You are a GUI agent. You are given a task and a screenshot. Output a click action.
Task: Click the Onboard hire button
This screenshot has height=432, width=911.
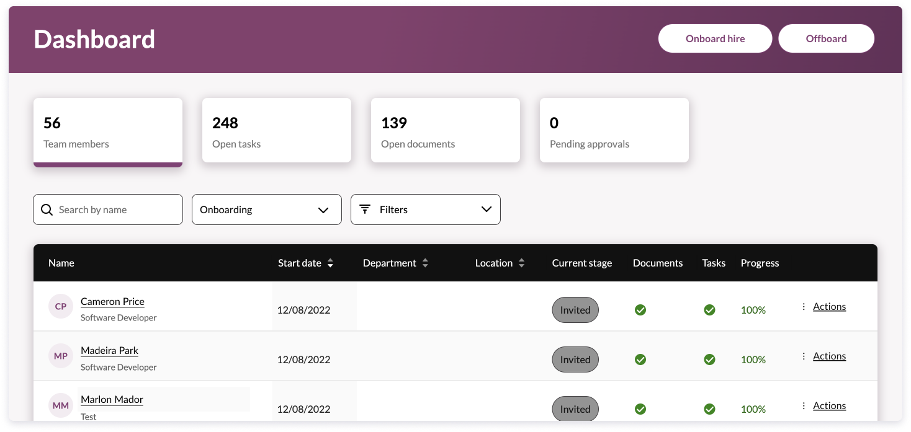[715, 38]
